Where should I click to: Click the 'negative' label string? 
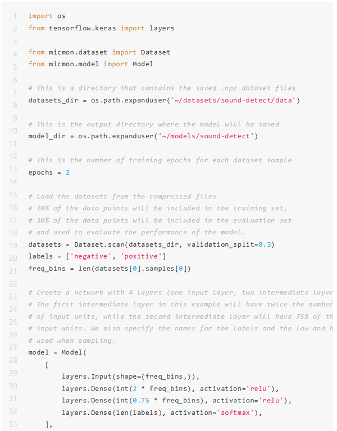[x=90, y=256]
